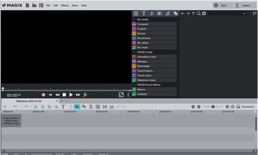Insert a title with the toolbar T icon
This screenshot has height=155, width=258.
[x=63, y=107]
